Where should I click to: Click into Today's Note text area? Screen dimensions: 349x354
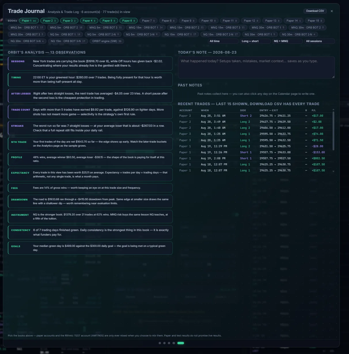256,67
